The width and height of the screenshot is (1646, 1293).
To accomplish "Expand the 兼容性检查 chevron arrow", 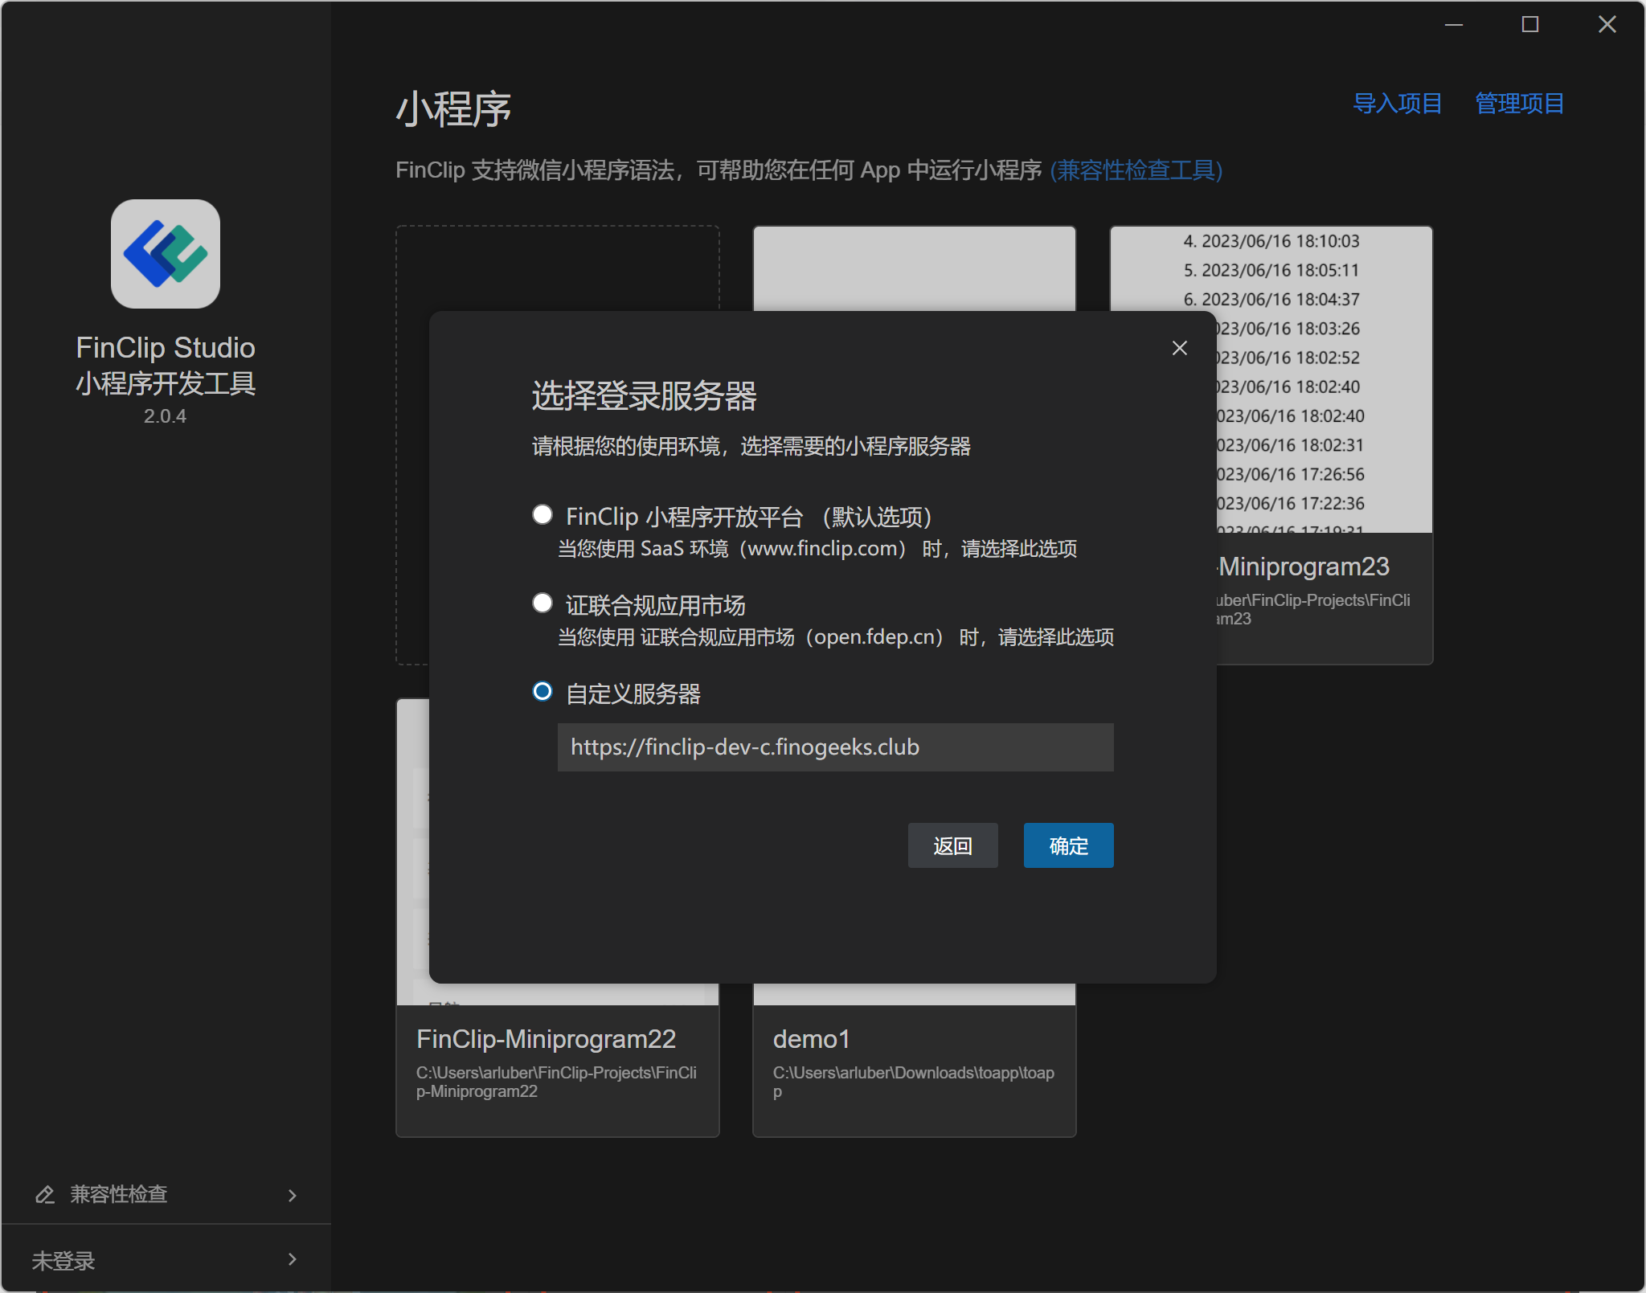I will click(x=292, y=1195).
